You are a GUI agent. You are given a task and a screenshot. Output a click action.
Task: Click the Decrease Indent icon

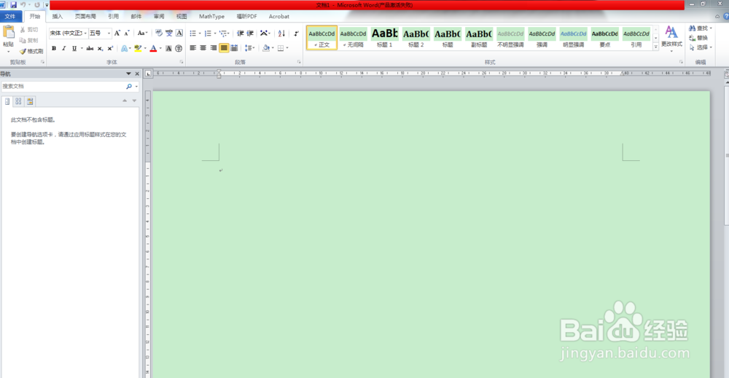[x=241, y=34]
